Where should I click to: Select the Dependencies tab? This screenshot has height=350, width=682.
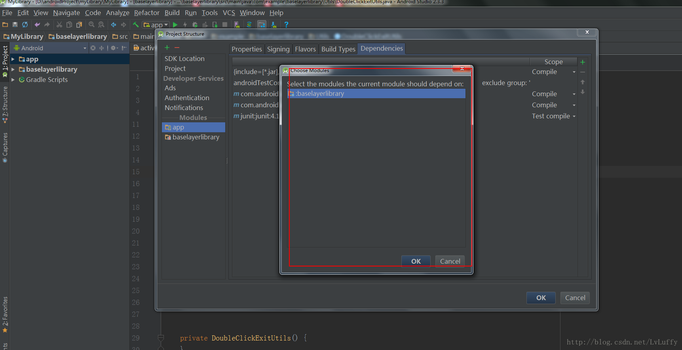click(382, 48)
